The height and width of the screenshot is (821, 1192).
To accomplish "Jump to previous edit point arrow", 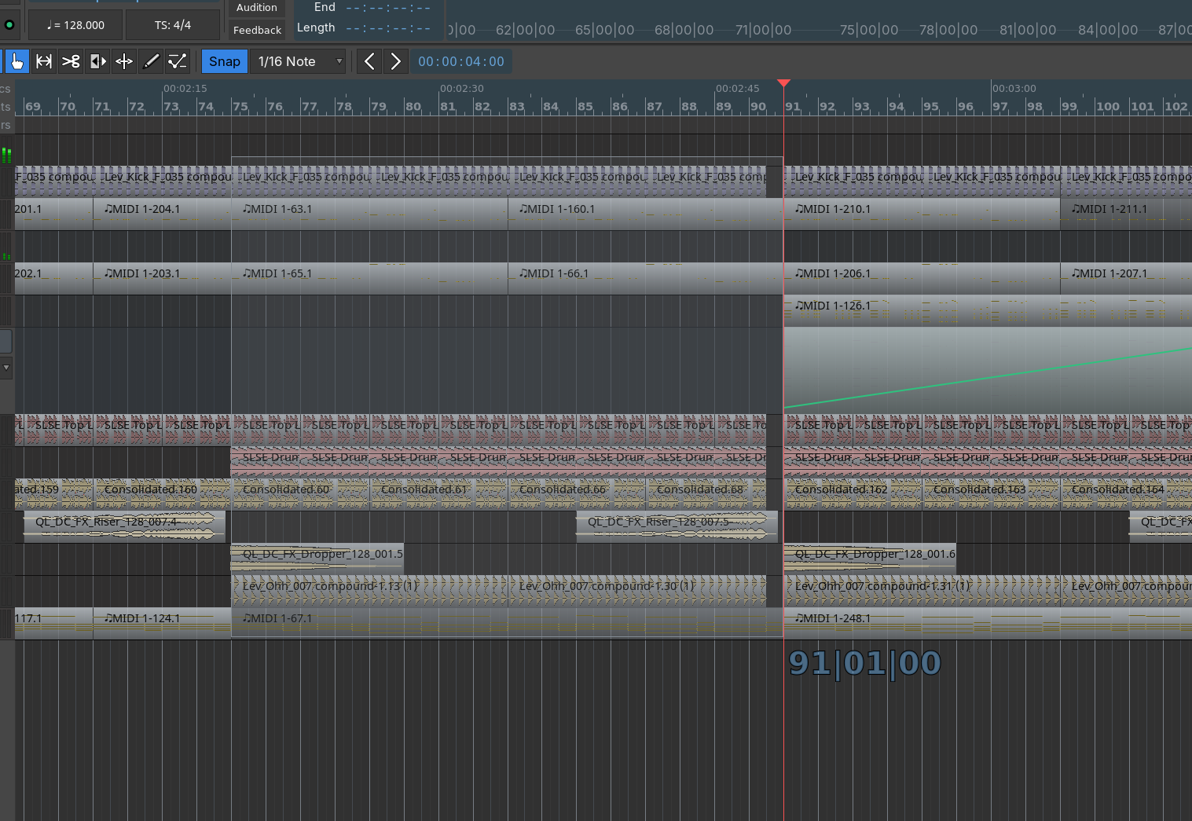I will tap(369, 61).
